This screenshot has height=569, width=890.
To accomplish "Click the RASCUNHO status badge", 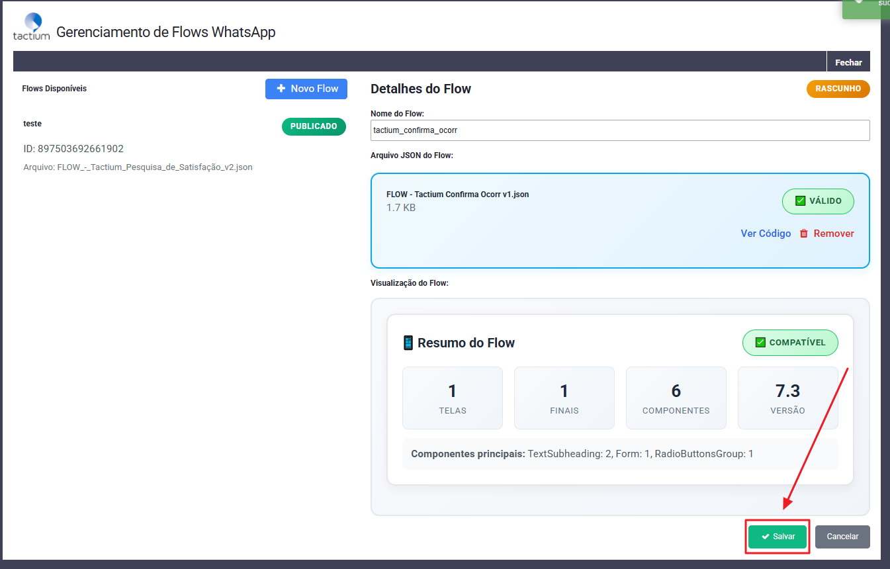I will coord(838,89).
